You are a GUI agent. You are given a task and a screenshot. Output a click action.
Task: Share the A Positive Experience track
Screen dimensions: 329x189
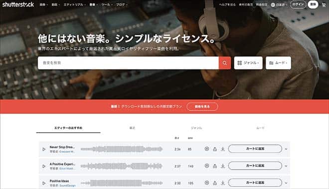point(215,166)
